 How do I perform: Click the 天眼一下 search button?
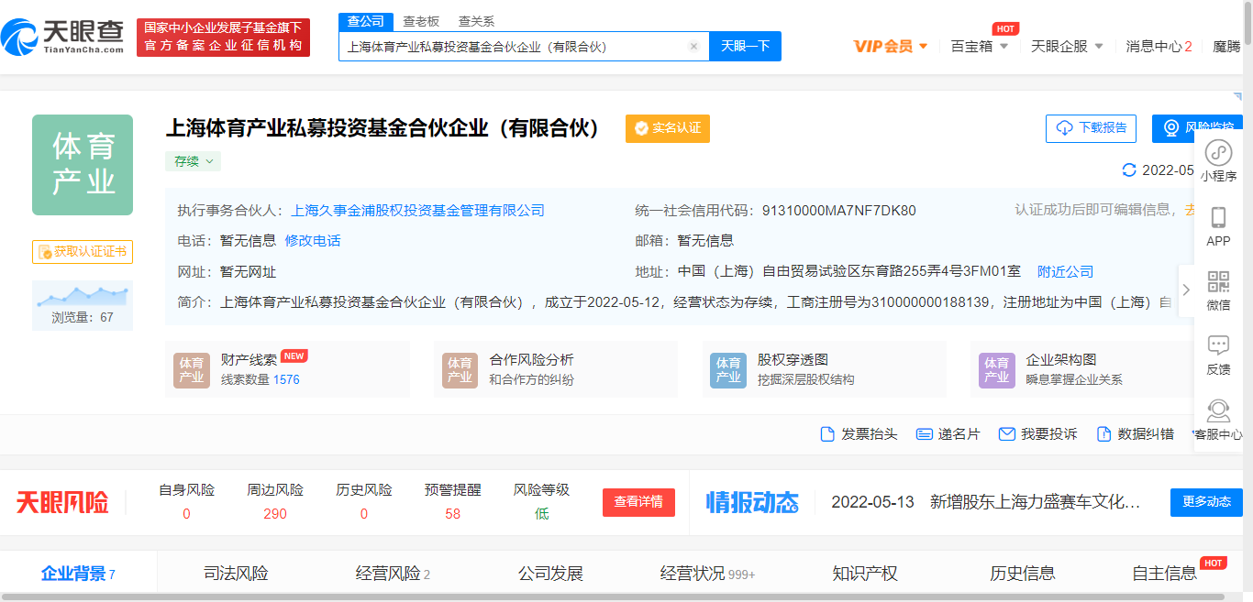tap(745, 46)
